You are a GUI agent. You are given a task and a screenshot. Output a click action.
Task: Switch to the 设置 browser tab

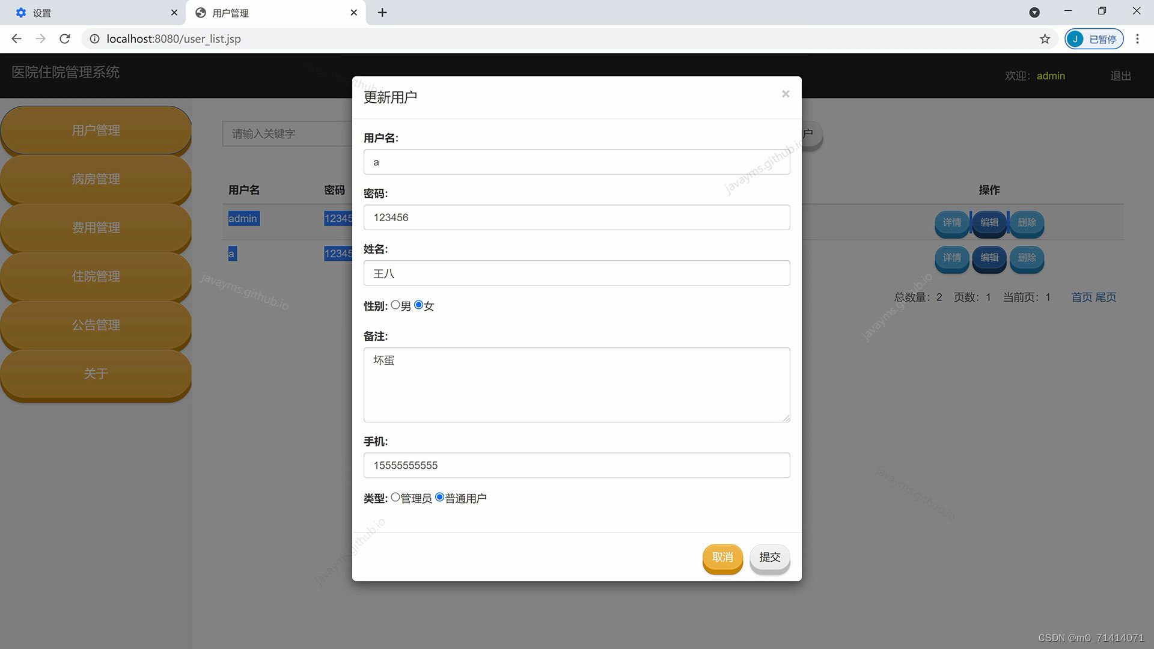pyautogui.click(x=93, y=13)
